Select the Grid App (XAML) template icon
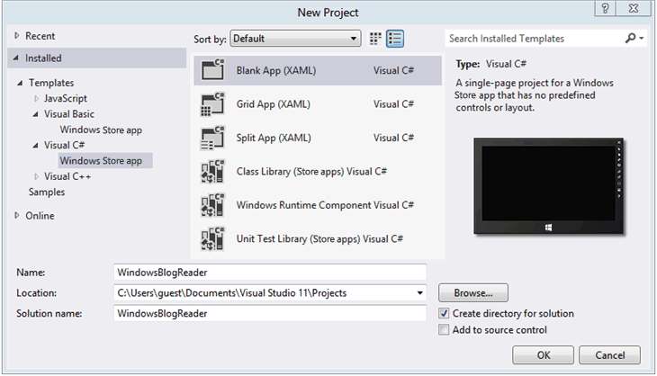The width and height of the screenshot is (657, 376). click(x=211, y=104)
